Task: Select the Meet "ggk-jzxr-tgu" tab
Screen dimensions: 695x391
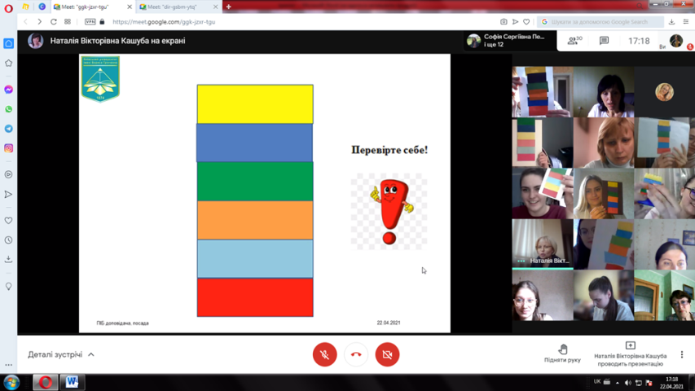Action: 87,7
